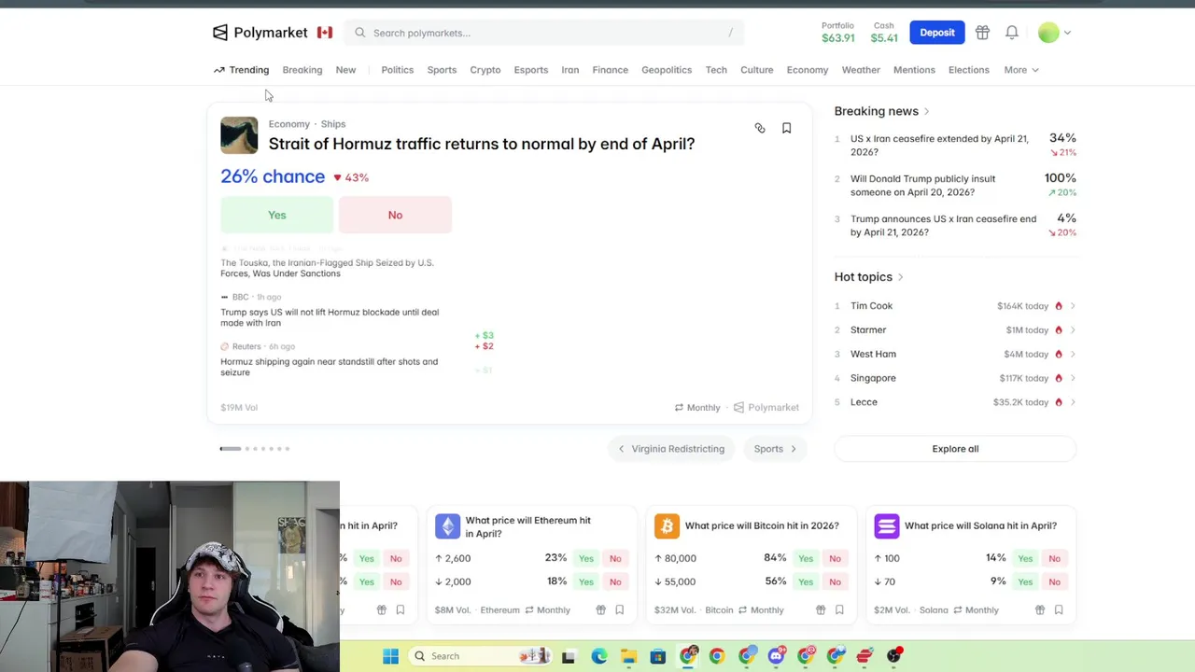Open the Esports category
The width and height of the screenshot is (1195, 672).
click(x=531, y=70)
